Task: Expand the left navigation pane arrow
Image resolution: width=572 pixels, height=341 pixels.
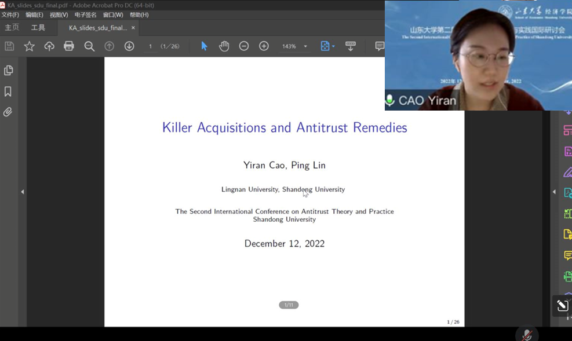Action: click(x=22, y=192)
